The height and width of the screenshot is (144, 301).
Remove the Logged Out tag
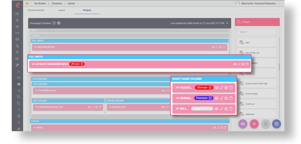(x=210, y=109)
